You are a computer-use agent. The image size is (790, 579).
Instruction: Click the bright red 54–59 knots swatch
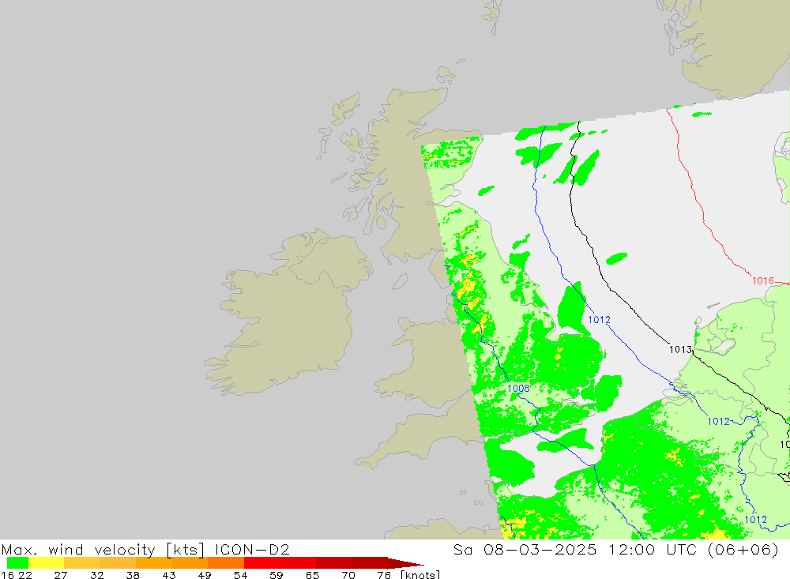click(x=261, y=563)
